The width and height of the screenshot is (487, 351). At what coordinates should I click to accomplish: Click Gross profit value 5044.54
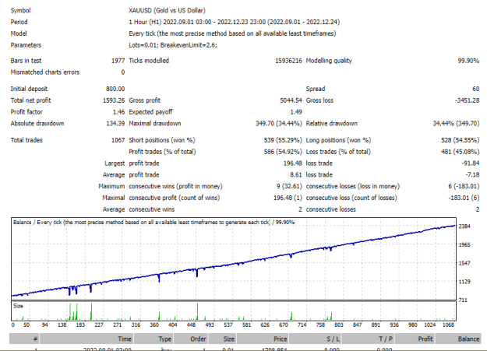tap(291, 100)
